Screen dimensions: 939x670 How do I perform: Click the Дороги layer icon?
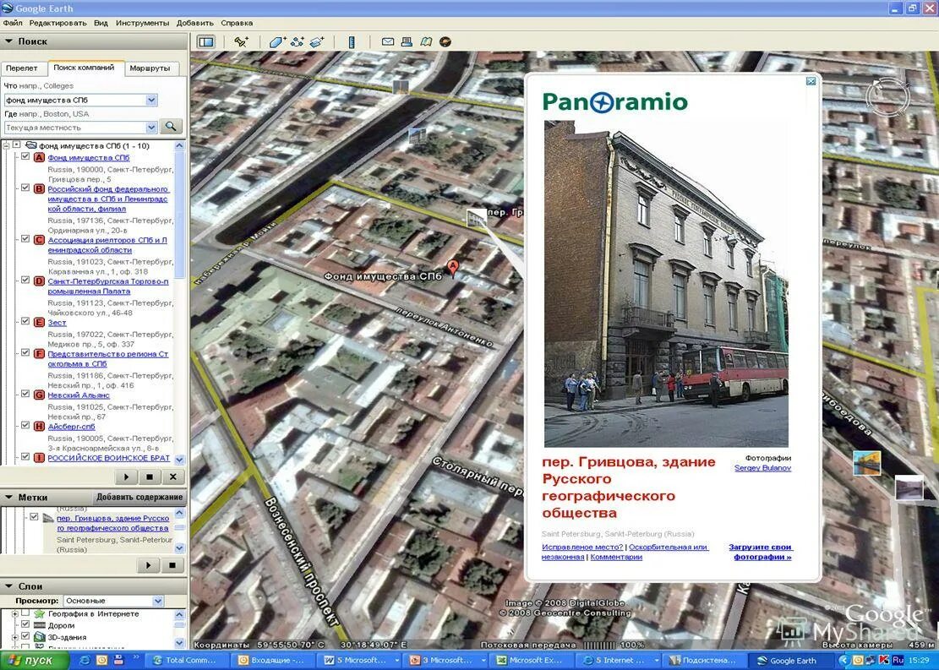(x=40, y=625)
